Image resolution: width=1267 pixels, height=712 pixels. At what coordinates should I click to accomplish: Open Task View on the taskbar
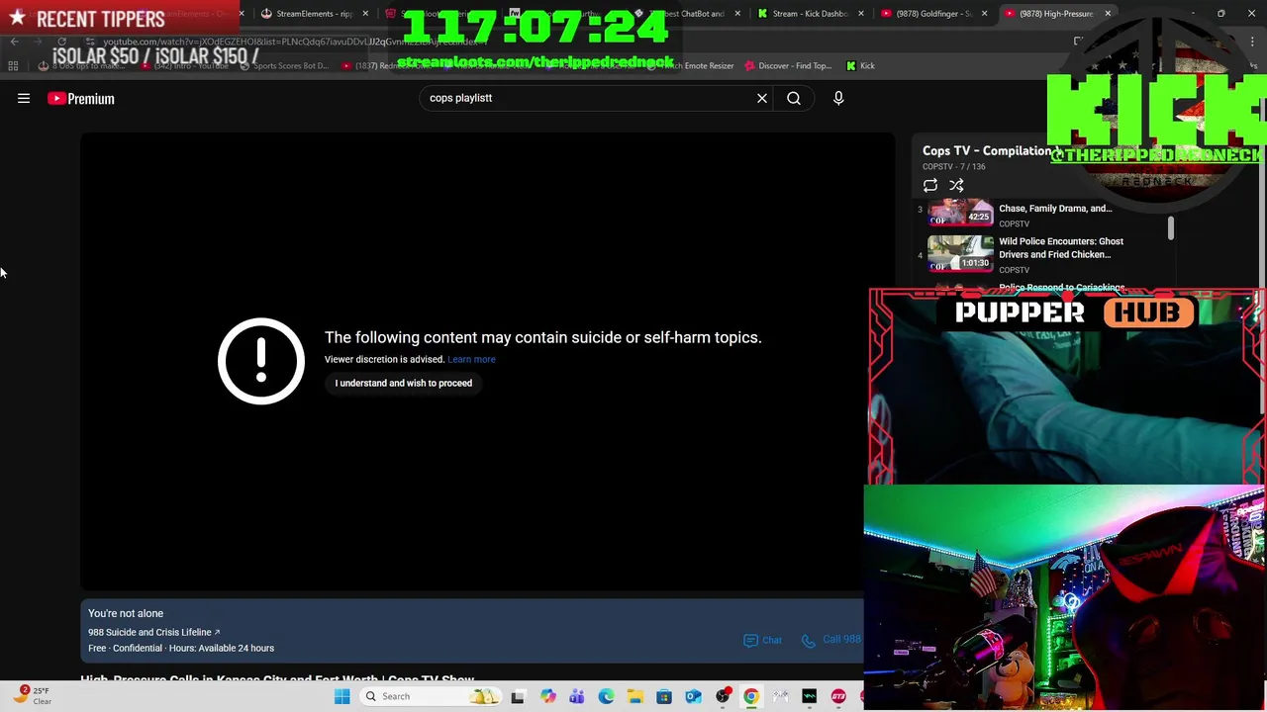517,696
